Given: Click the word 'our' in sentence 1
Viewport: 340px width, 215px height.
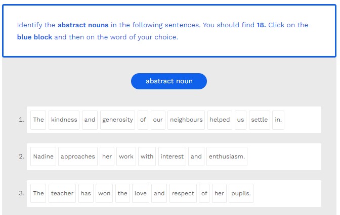Looking at the screenshot, I should (158, 120).
